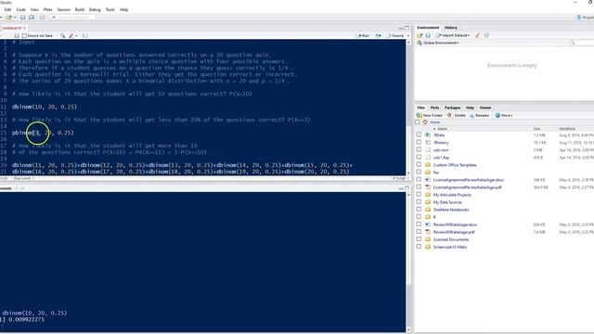
Task: Open the Edit menu
Action: tap(7, 9)
